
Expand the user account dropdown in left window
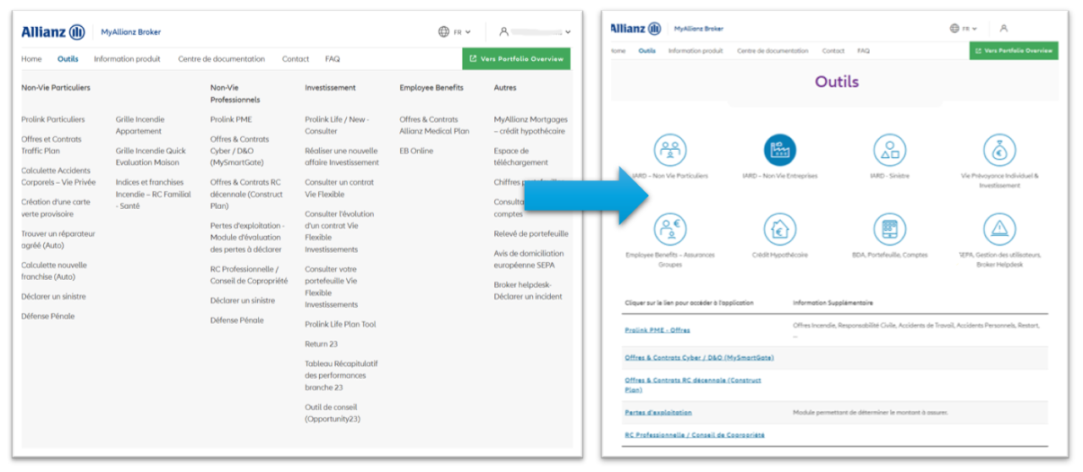(536, 32)
